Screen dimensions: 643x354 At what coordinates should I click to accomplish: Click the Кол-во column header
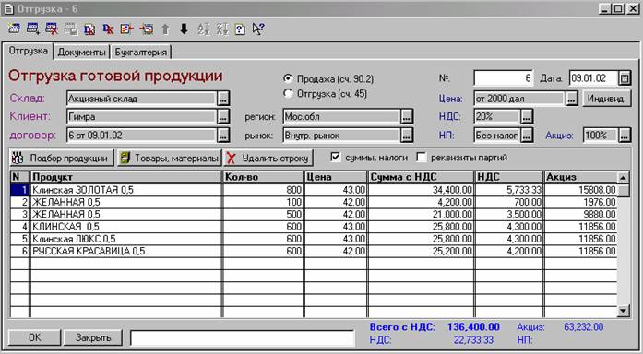263,177
